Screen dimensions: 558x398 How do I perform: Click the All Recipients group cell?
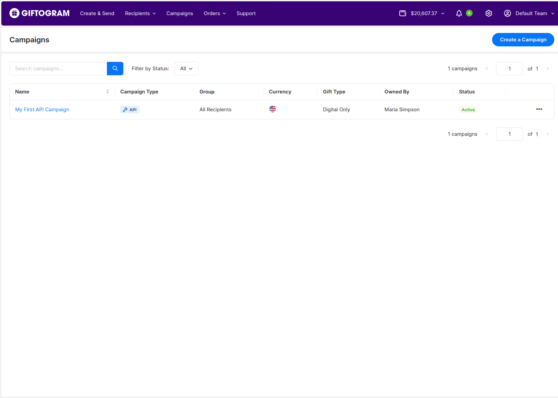click(x=215, y=110)
